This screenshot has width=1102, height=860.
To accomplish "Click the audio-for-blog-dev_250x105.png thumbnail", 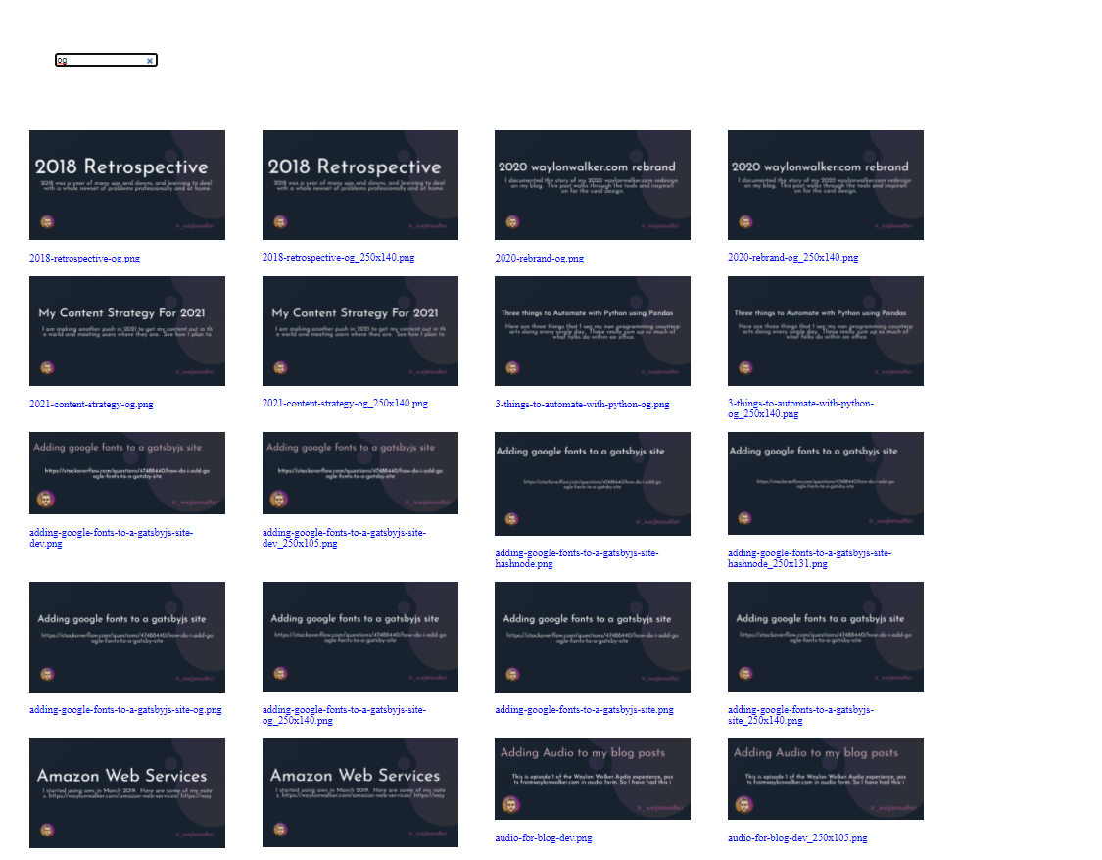I will click(825, 779).
